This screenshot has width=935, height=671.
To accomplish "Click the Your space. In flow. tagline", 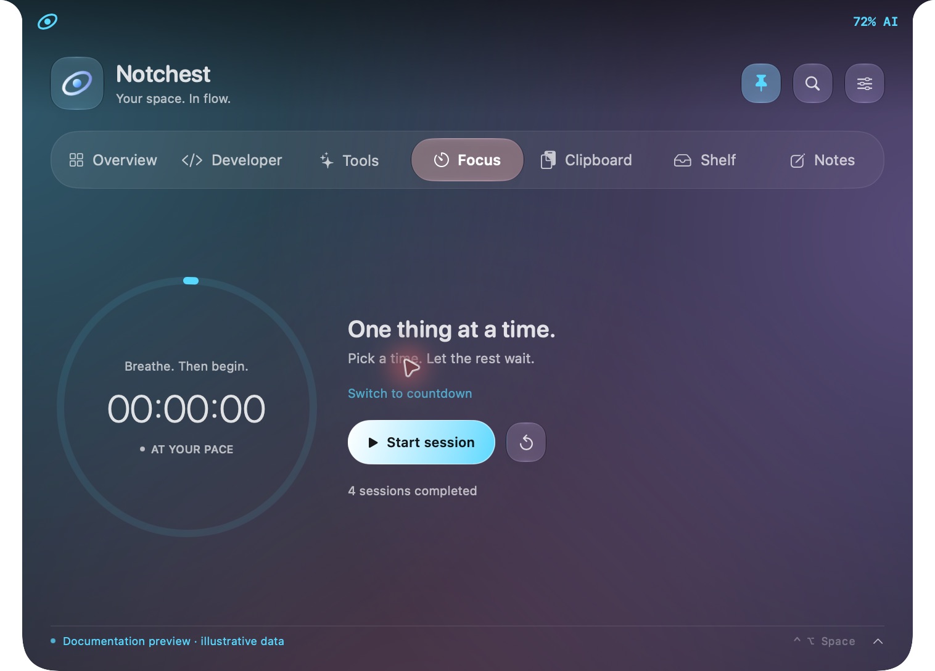I will 173,99.
